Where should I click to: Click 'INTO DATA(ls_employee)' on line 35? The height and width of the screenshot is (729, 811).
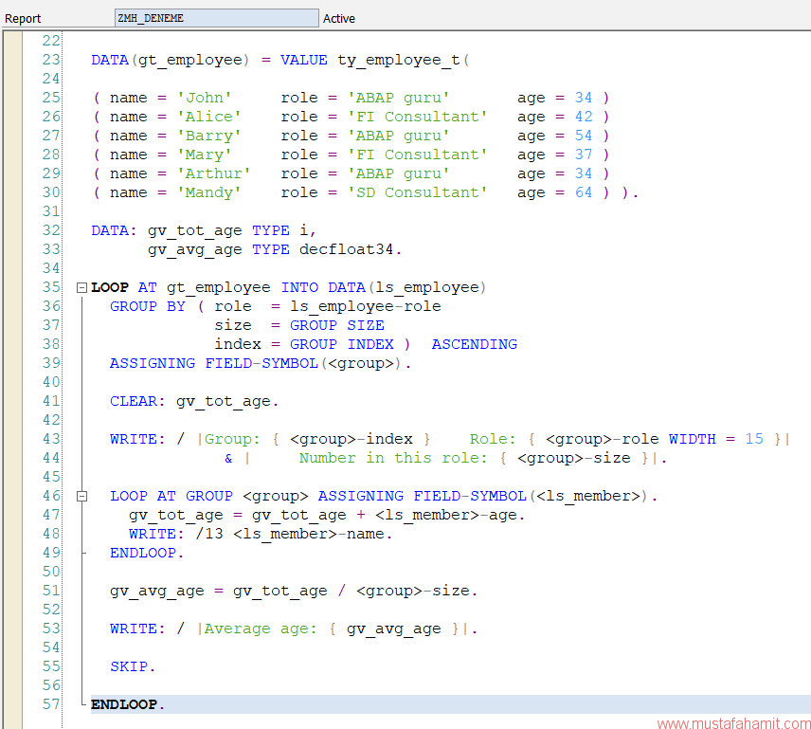tap(384, 287)
